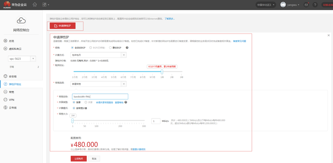Select the 全动态BGP radio option
Viewport: 333px width, 163px height.
[72, 48]
